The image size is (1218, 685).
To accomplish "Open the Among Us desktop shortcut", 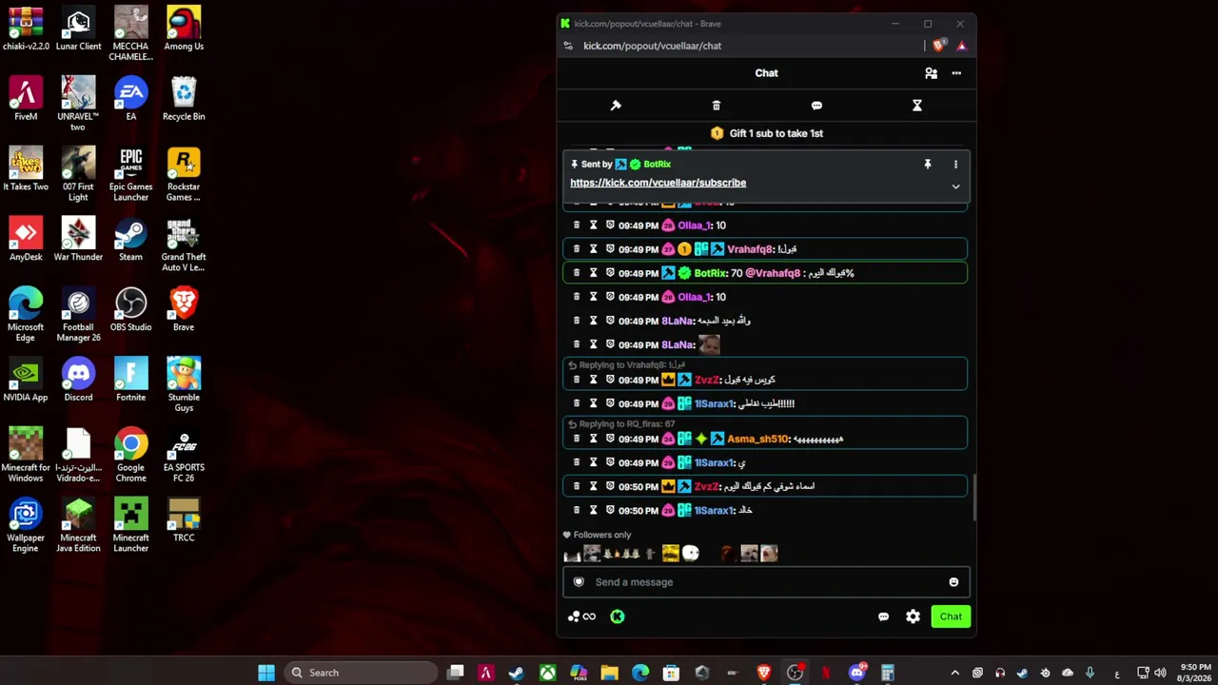I will pos(184,30).
